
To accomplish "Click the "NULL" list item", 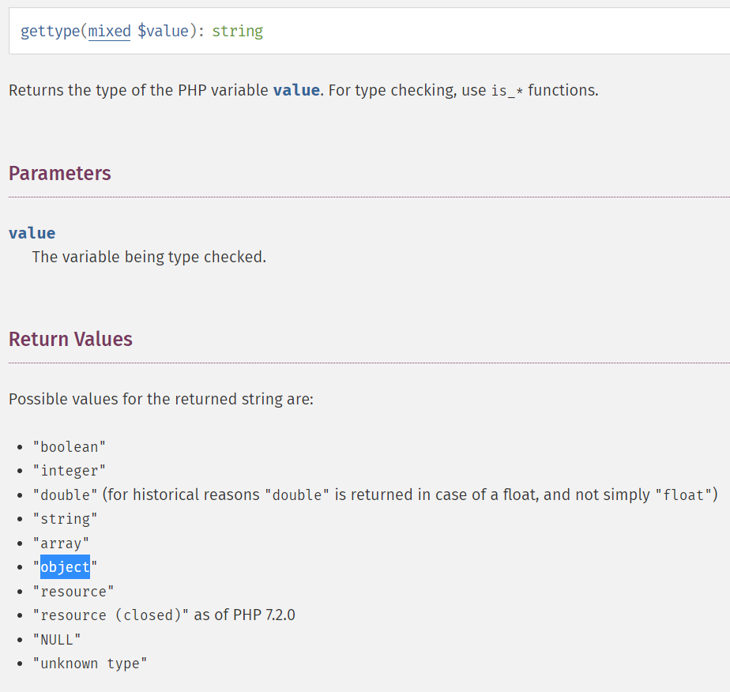I will (x=57, y=640).
